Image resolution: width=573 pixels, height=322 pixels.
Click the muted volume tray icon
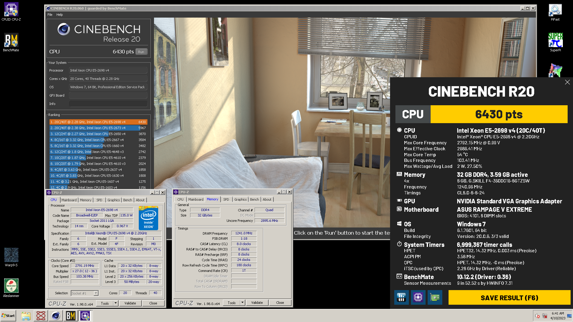[537, 316]
